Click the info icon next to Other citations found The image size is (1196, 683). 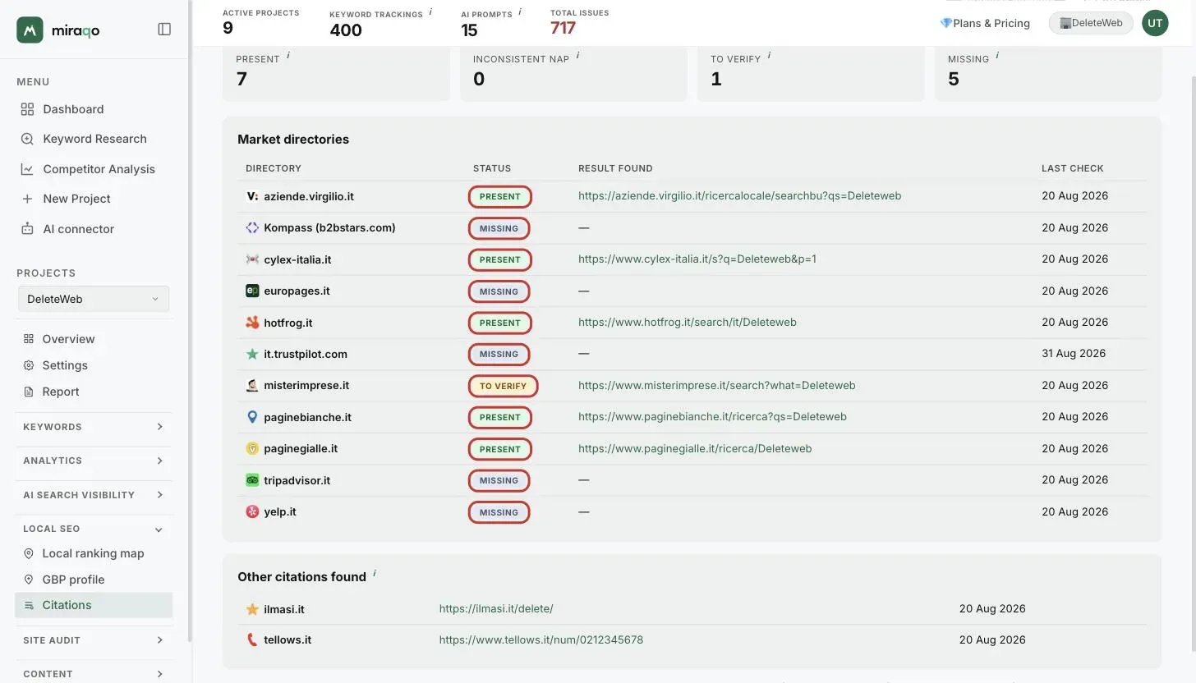[x=375, y=573]
